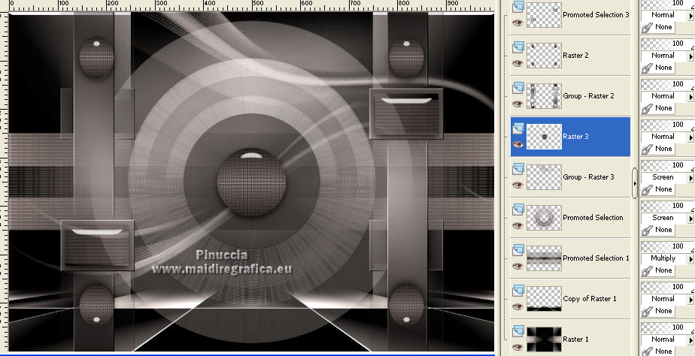The width and height of the screenshot is (695, 356).
Task: Click the layer type icon of Raster 1
Action: coord(517,332)
